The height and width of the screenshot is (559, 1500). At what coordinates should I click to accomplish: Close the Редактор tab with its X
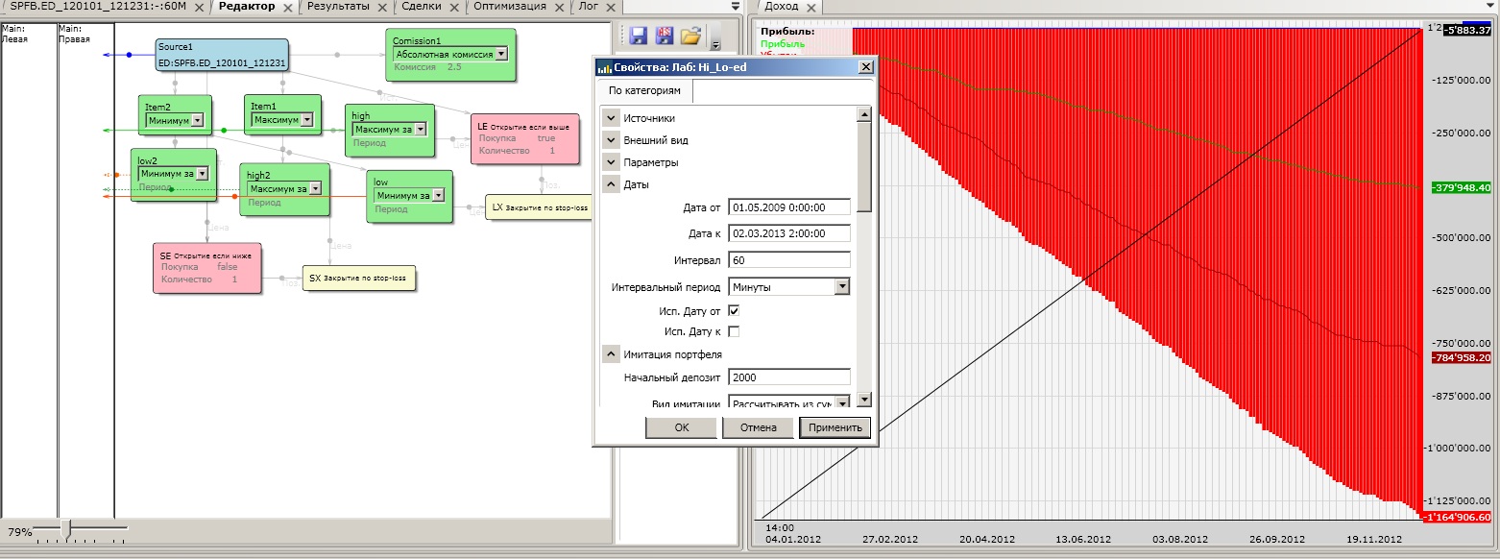288,7
